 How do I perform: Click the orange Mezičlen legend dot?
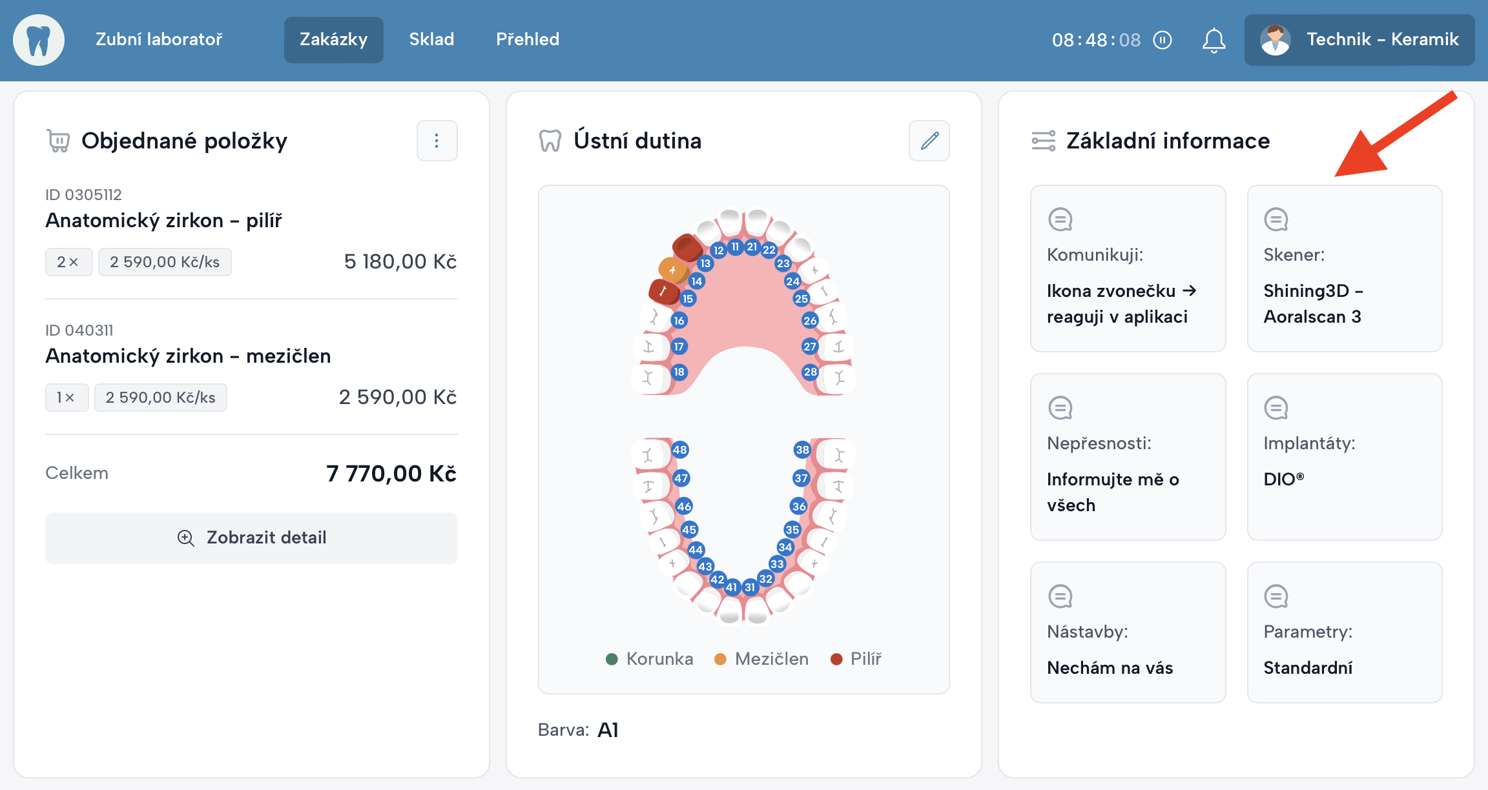720,659
